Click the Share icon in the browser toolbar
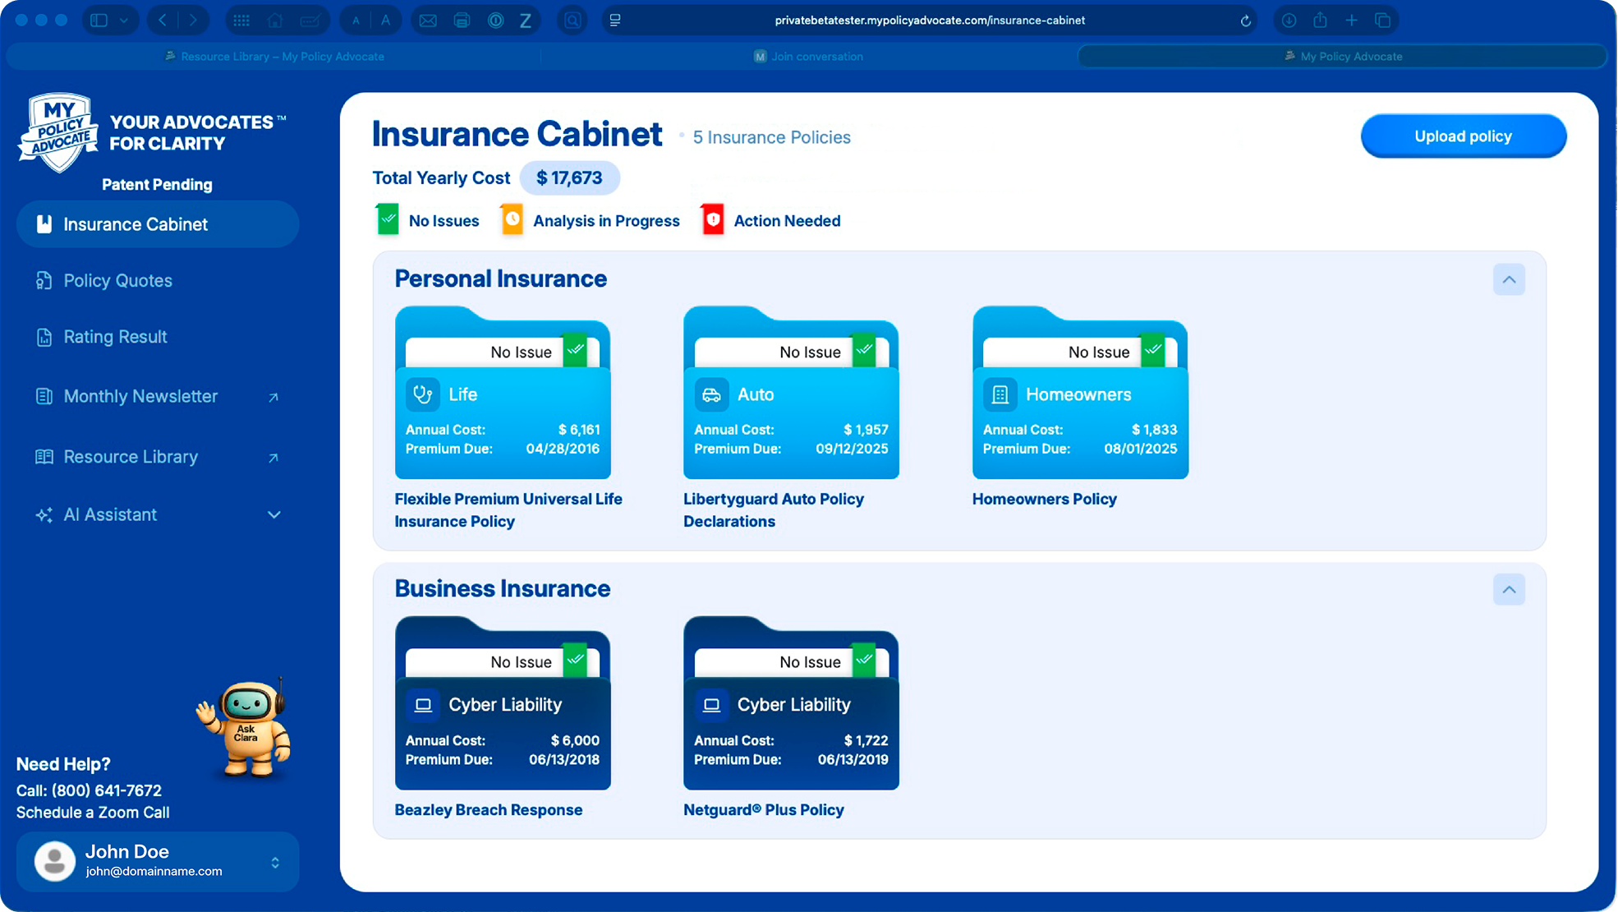This screenshot has height=912, width=1618. tap(1320, 20)
